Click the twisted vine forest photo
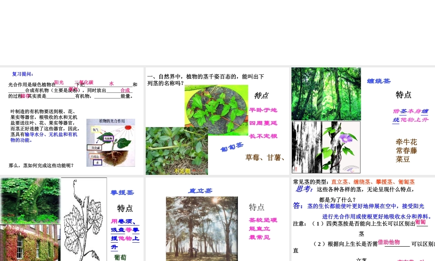The height and width of the screenshot is (261, 435). tap(326, 94)
